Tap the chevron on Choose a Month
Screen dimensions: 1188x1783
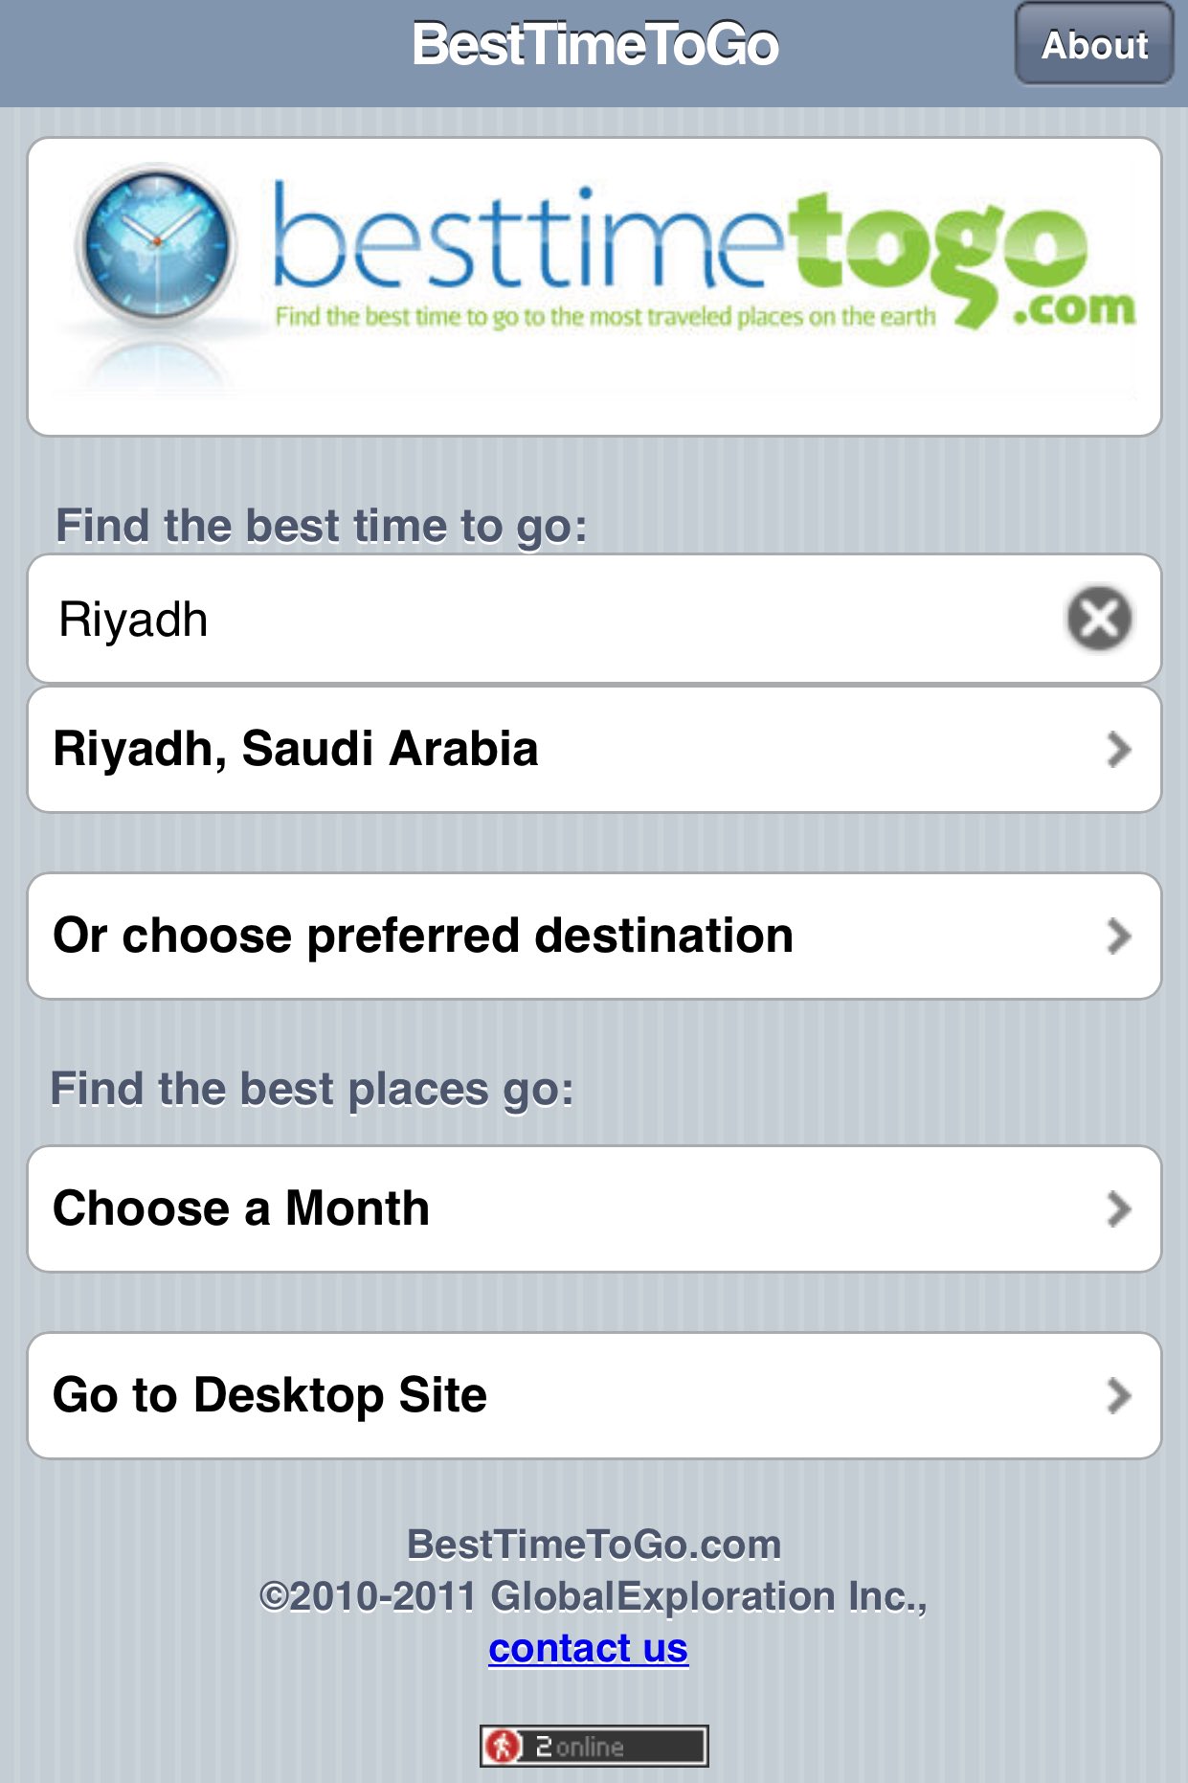click(1118, 1209)
